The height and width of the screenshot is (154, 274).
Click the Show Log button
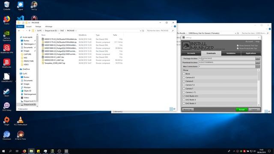(x=188, y=110)
